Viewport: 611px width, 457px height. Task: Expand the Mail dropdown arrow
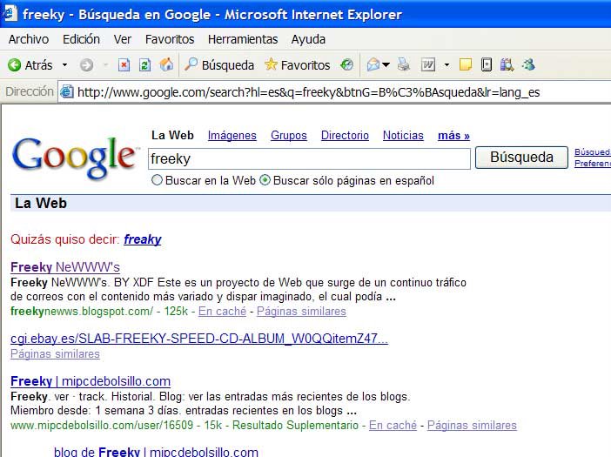point(386,64)
